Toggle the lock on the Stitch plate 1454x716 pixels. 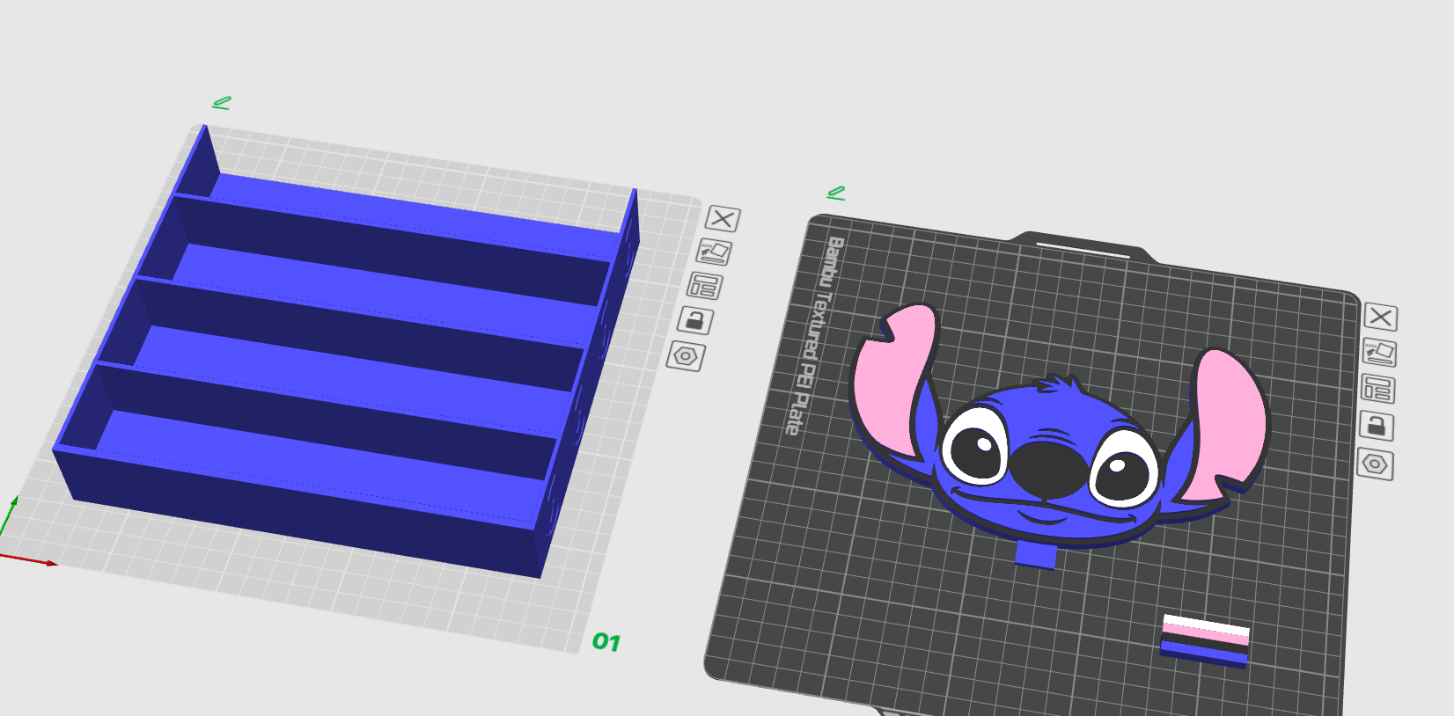(1377, 426)
